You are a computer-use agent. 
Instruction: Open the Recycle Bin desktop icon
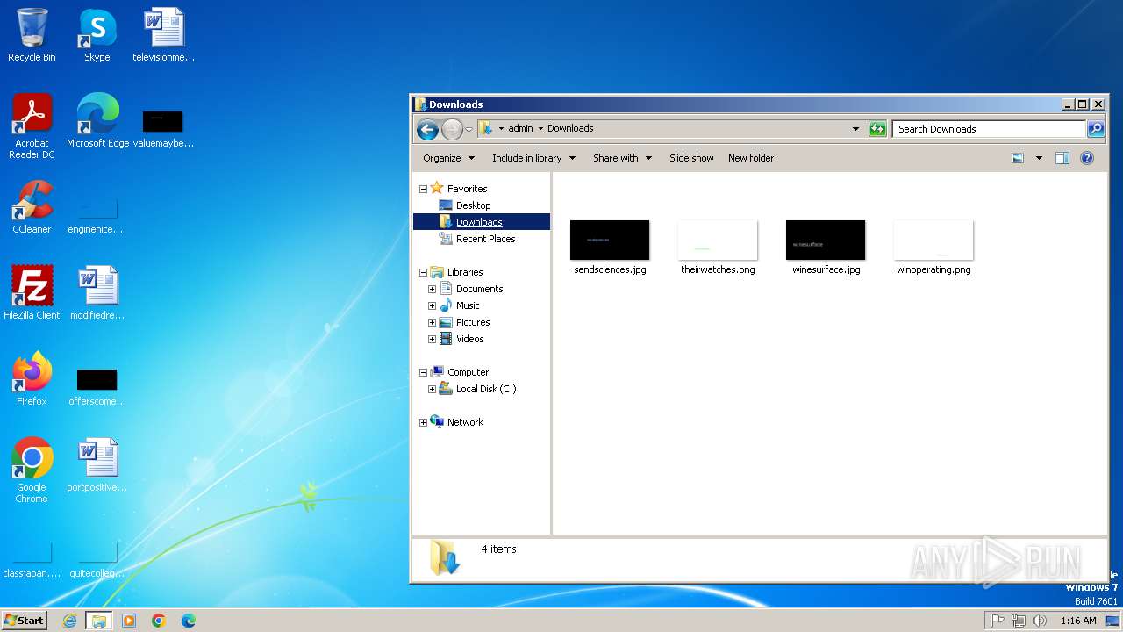pyautogui.click(x=32, y=35)
